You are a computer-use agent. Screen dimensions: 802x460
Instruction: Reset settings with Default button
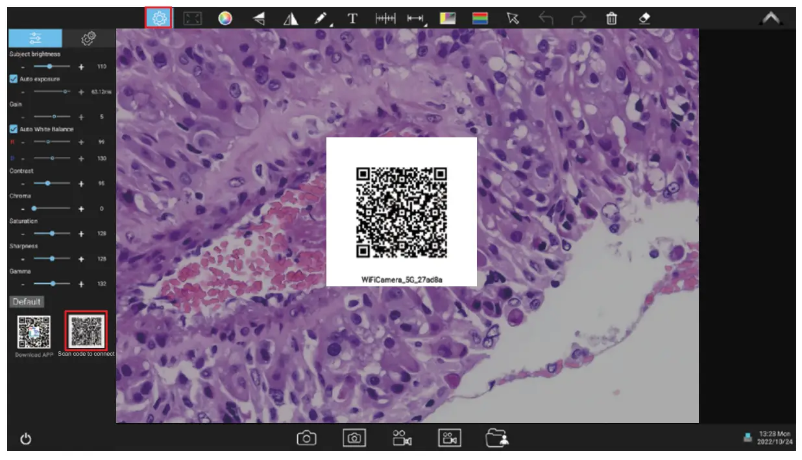pos(27,302)
